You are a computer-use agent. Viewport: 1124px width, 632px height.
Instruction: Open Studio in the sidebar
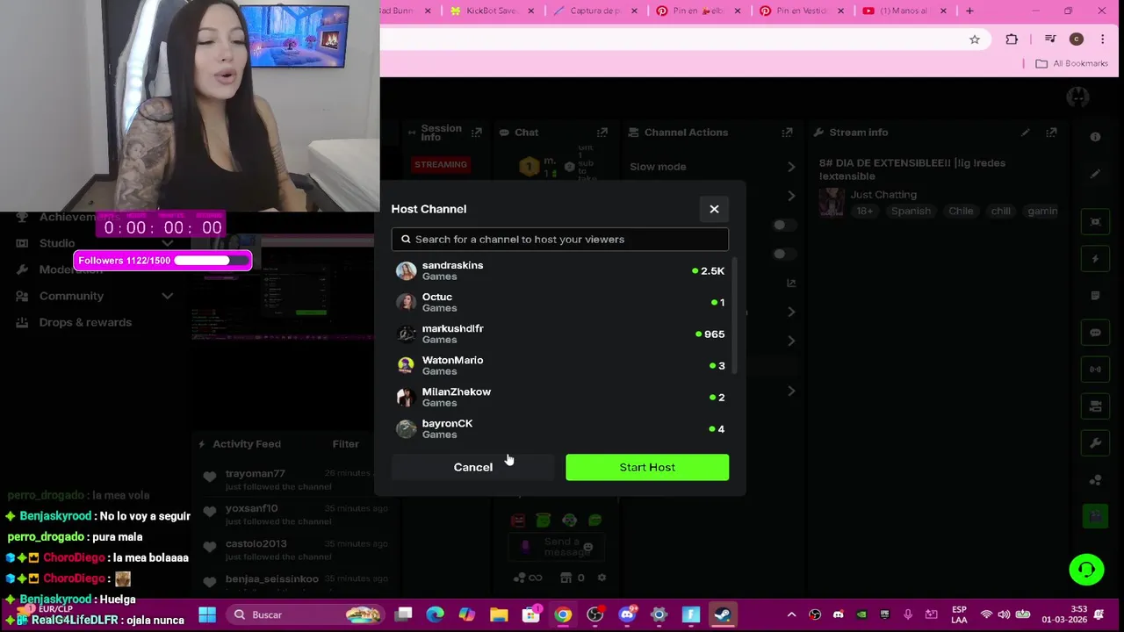[x=57, y=243]
